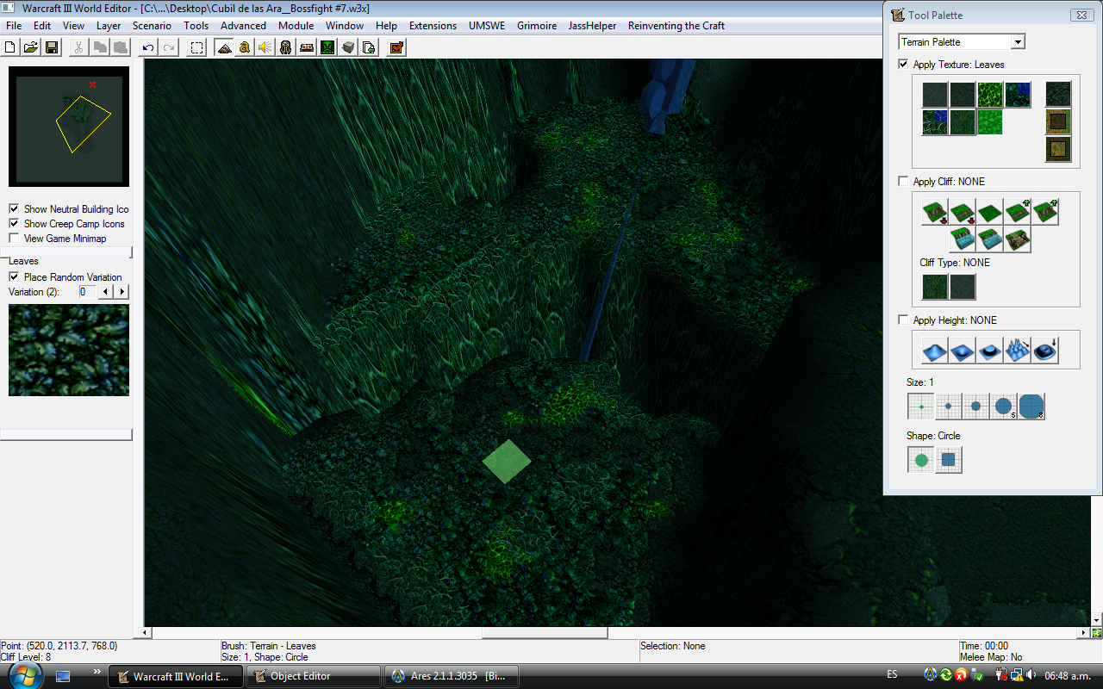Toggle Show Creep Camp Icons checkbox
The image size is (1103, 689).
tap(14, 223)
